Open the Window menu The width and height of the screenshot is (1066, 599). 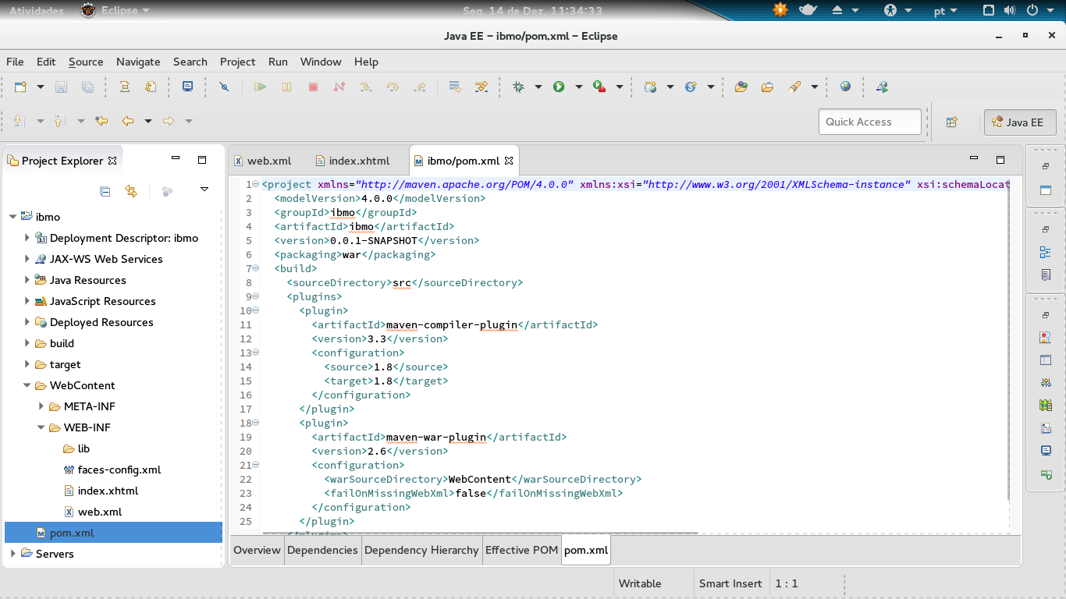tap(321, 62)
